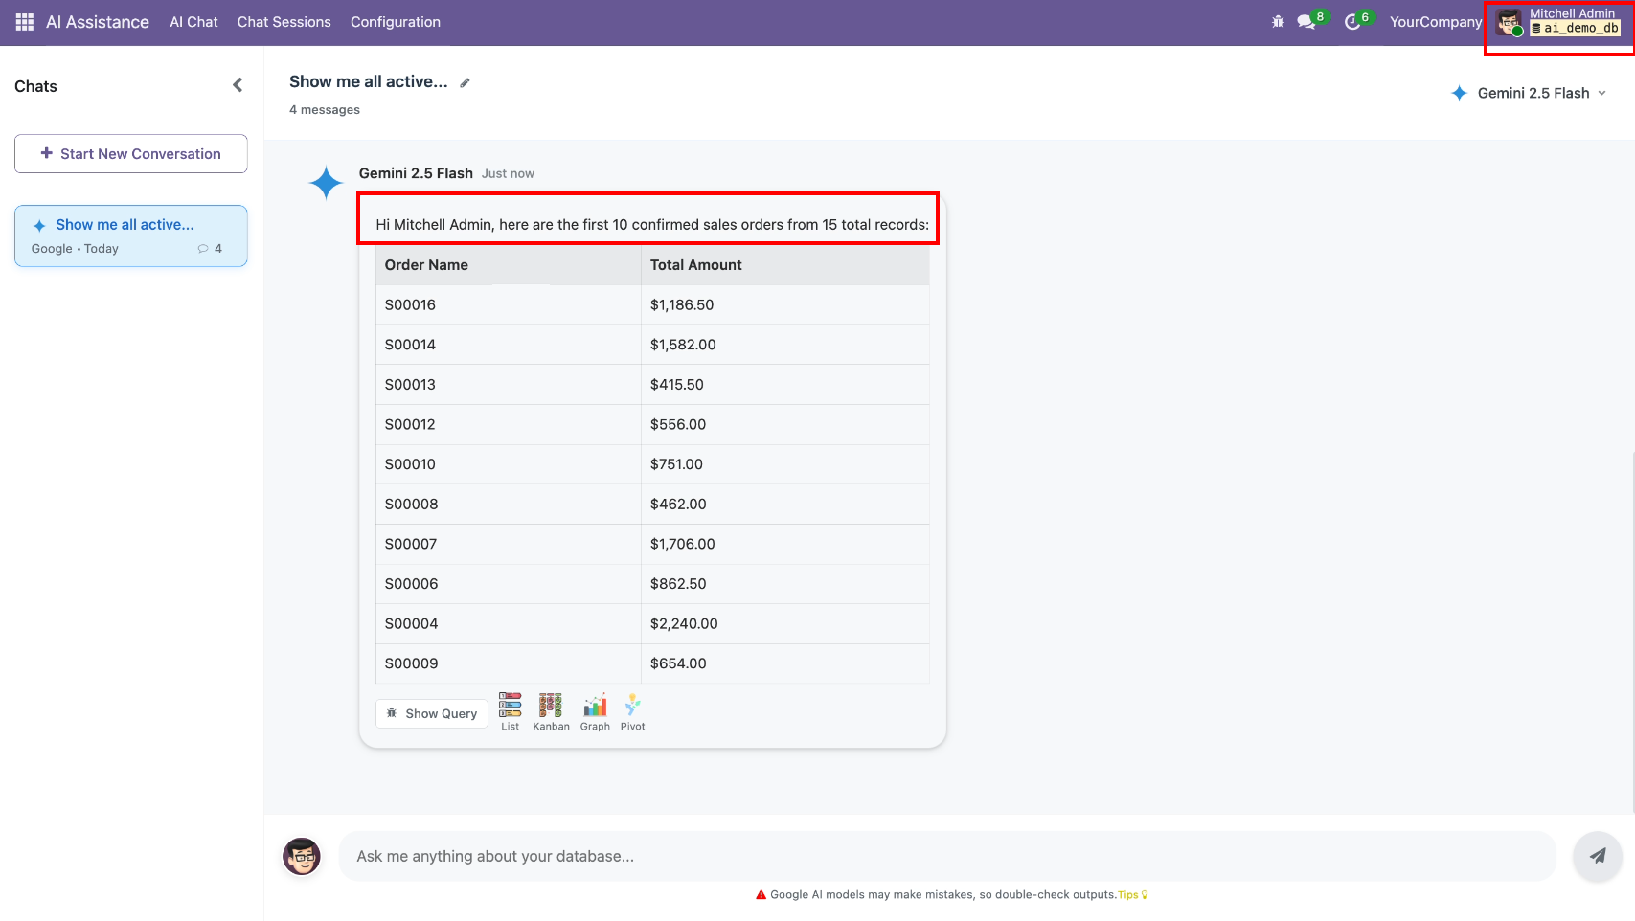Start New Conversation
Image resolution: width=1635 pixels, height=921 pixels.
click(131, 154)
